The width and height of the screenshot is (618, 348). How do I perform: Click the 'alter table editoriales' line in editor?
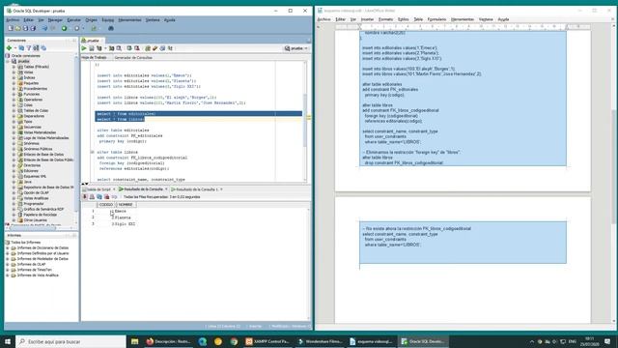pos(123,130)
